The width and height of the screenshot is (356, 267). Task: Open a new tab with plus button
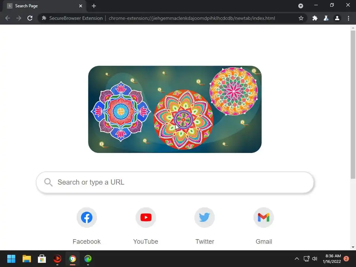point(94,6)
